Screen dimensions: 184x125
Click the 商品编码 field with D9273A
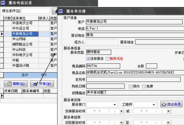click(x=103, y=66)
